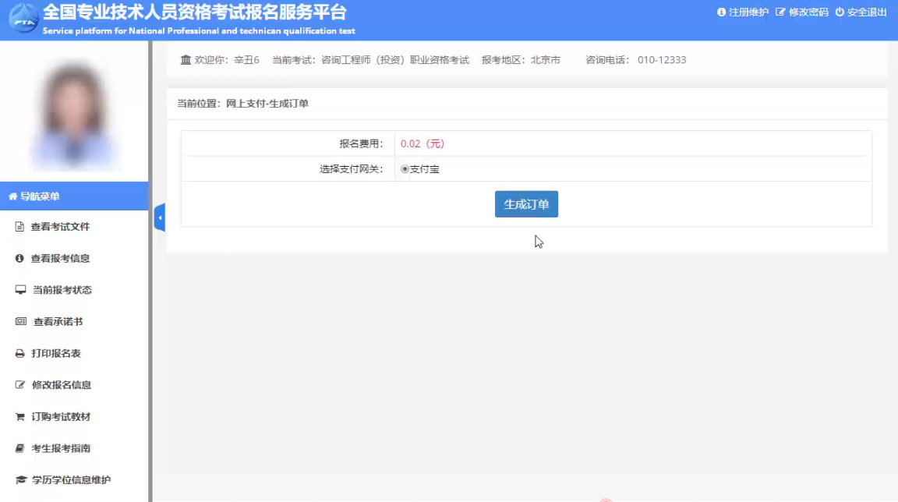Open the 修改密码 link in the header
Screen dimensions: 898x502
click(802, 12)
